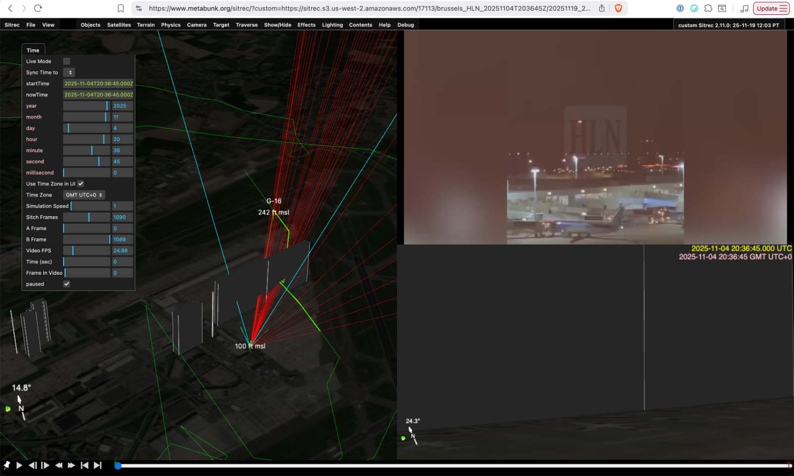
Task: Open the Show/Hide menu
Action: tap(277, 25)
